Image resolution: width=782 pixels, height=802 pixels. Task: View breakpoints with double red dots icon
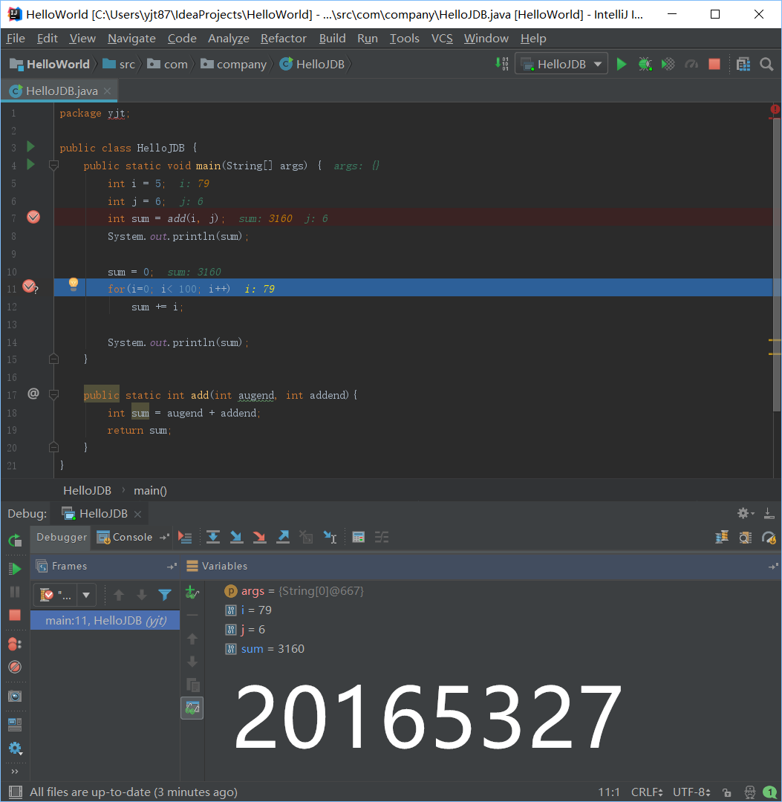15,644
